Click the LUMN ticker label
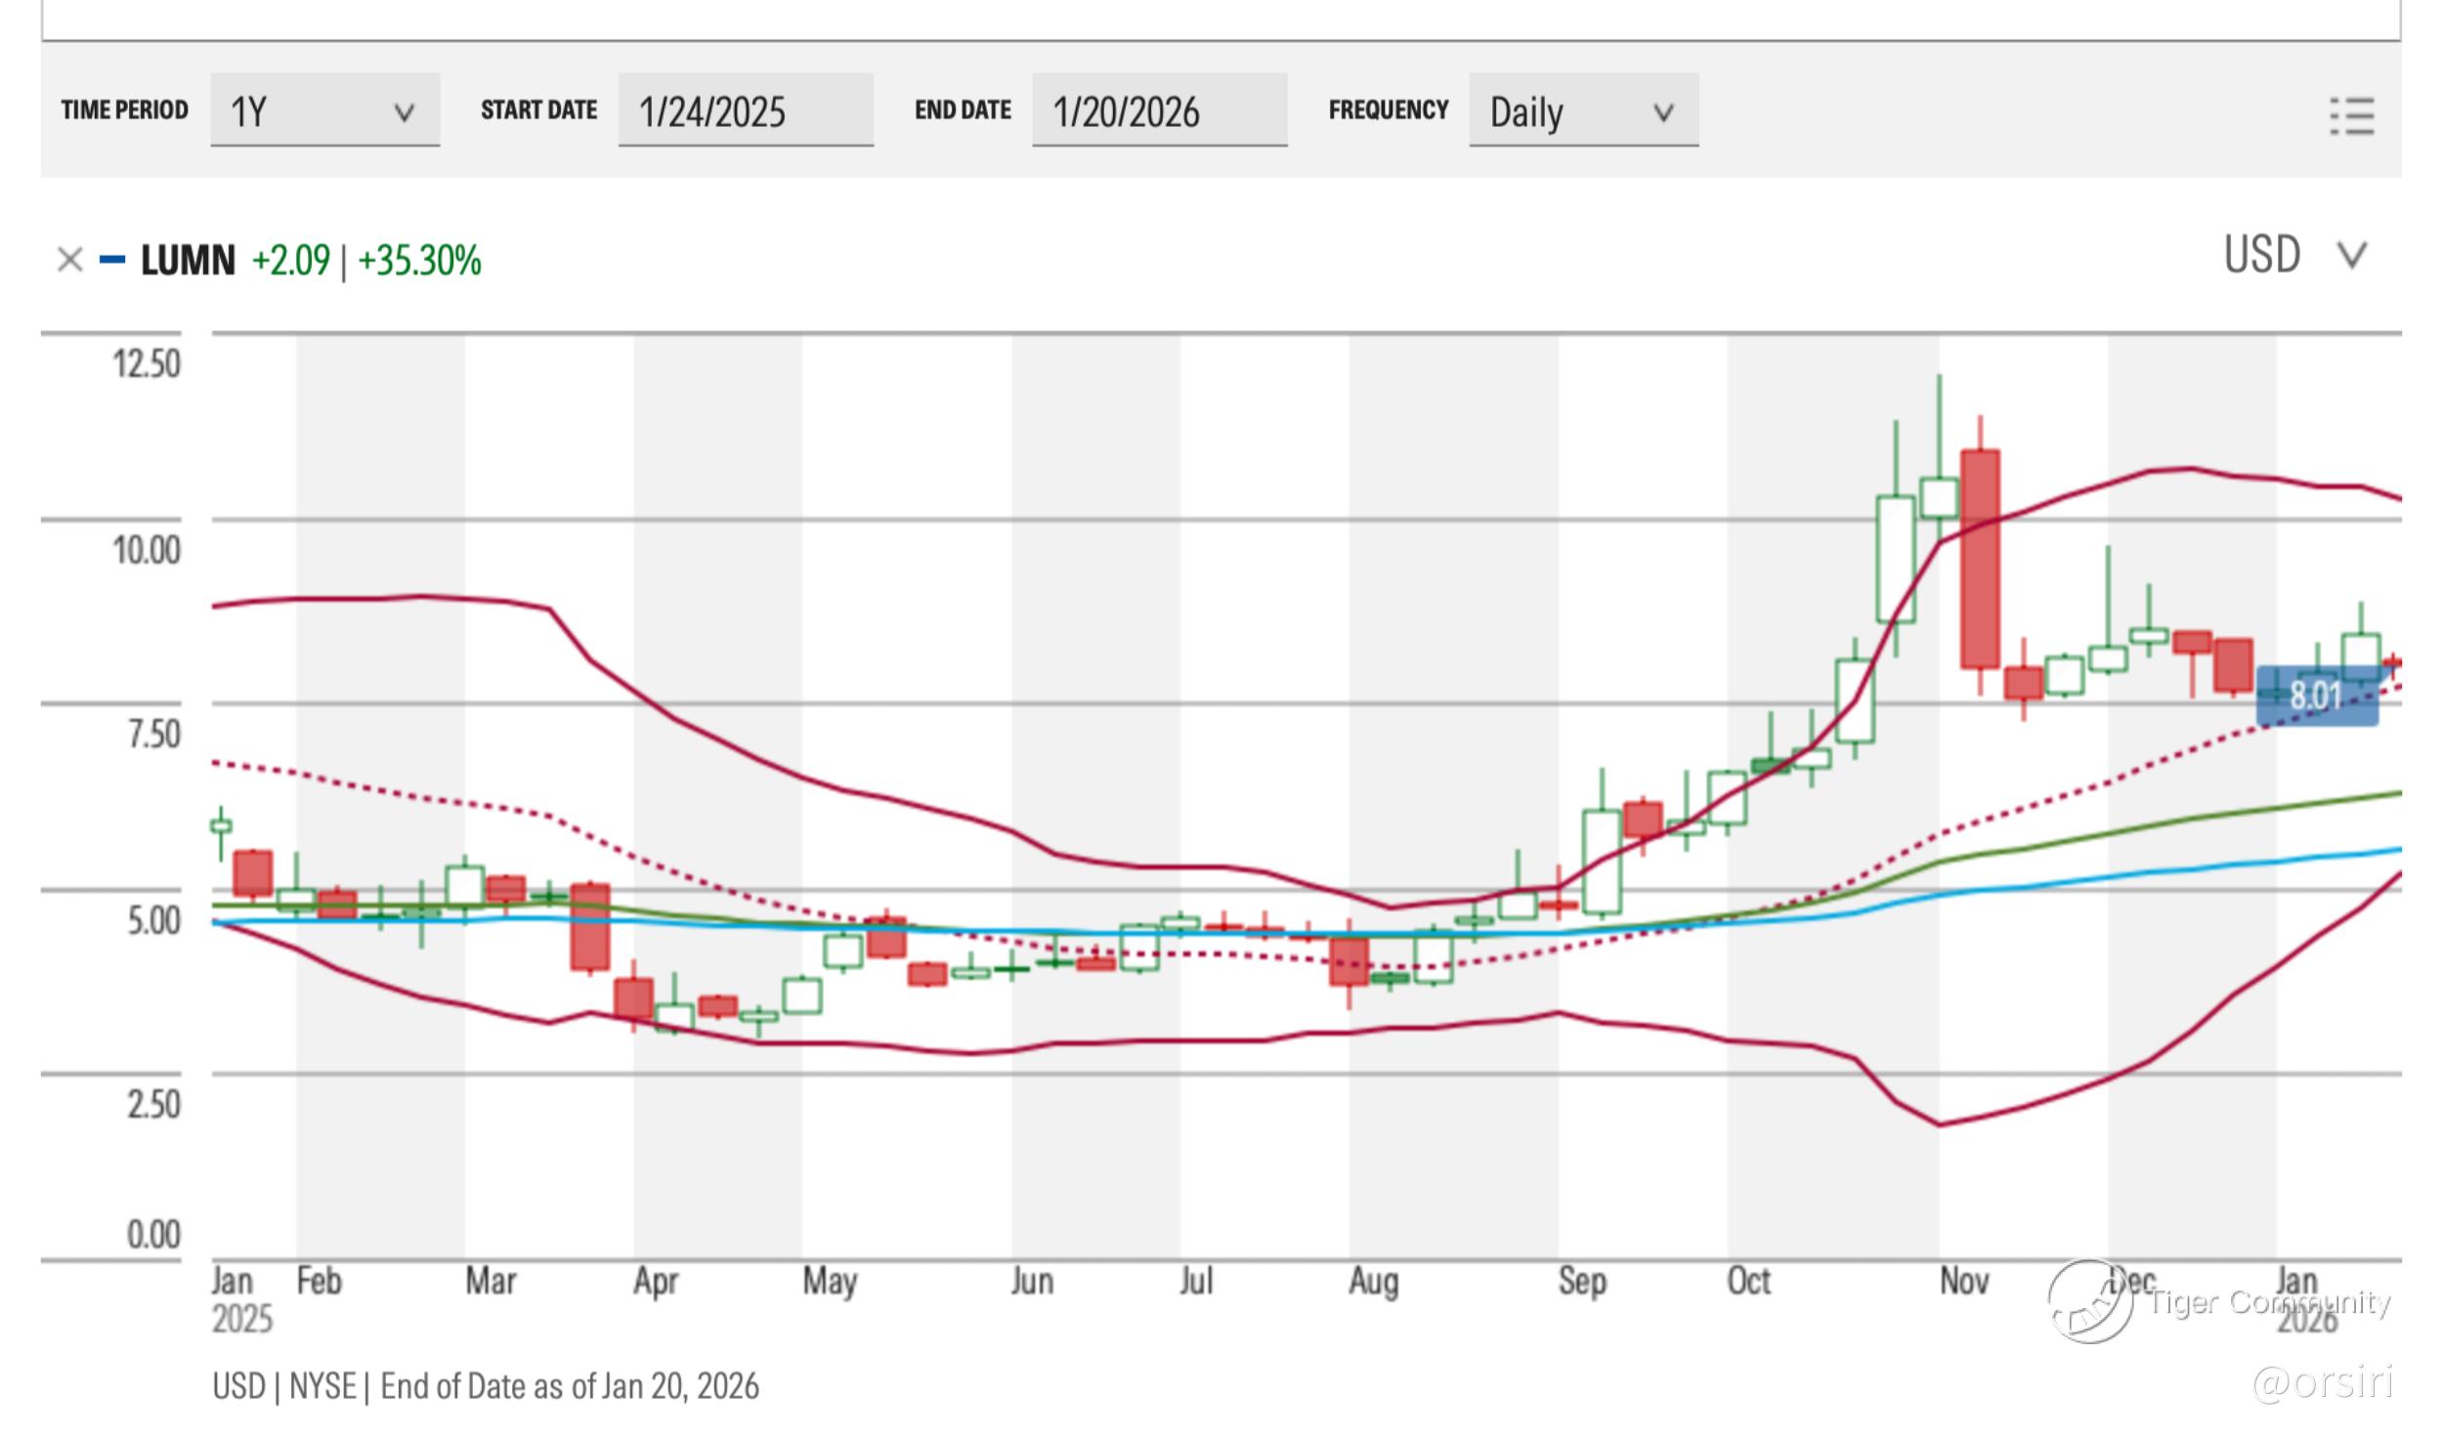Screen dimensions: 2443x1438 [188, 261]
